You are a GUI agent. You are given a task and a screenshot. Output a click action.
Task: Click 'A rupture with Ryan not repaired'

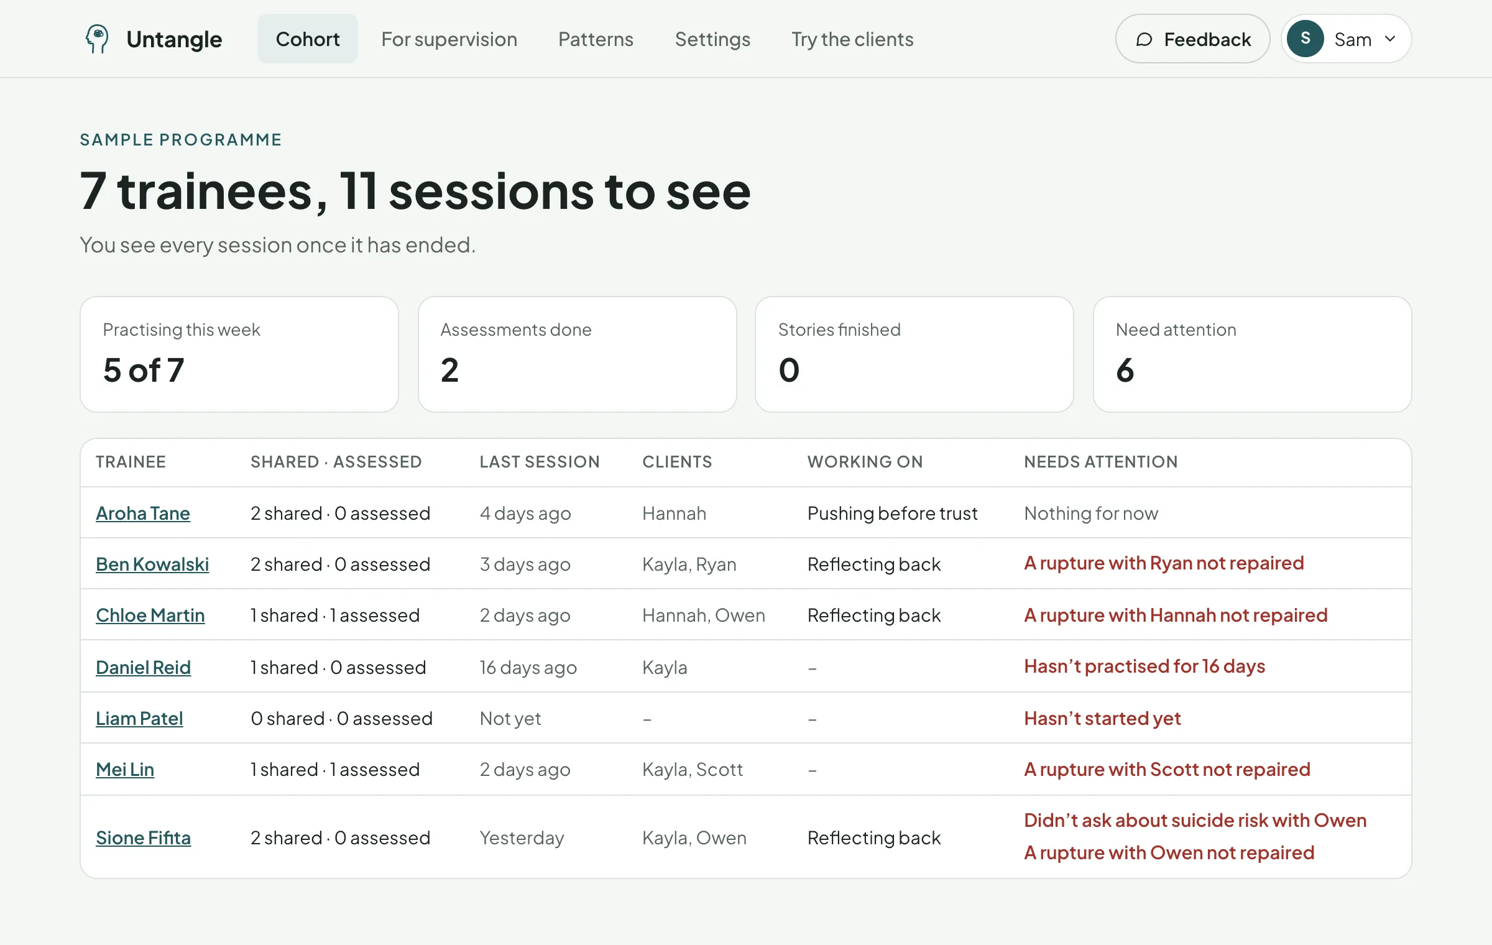1164,563
